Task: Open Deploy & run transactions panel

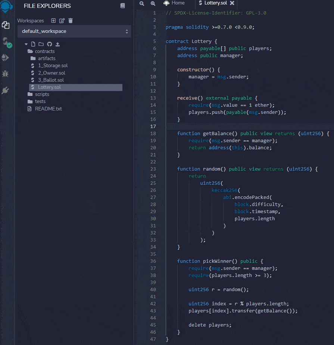Action: tap(6, 57)
